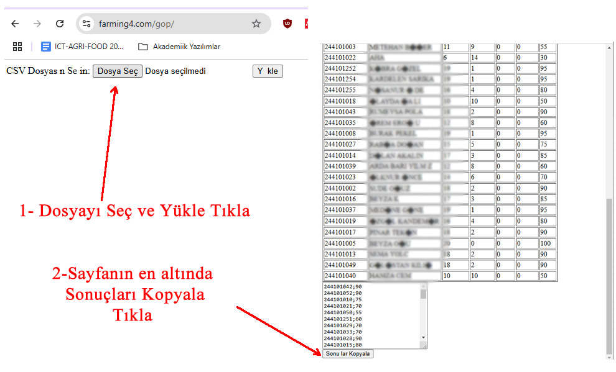This screenshot has width=616, height=372.
Task: Click inside the results text area
Action: (370, 315)
